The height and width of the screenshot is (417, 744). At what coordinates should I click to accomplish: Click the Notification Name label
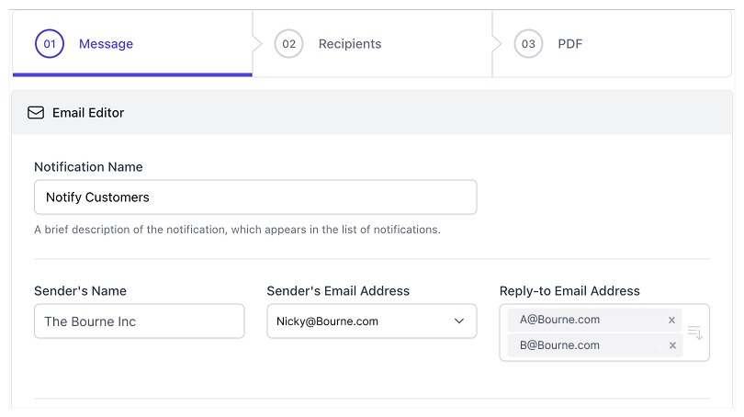[88, 167]
